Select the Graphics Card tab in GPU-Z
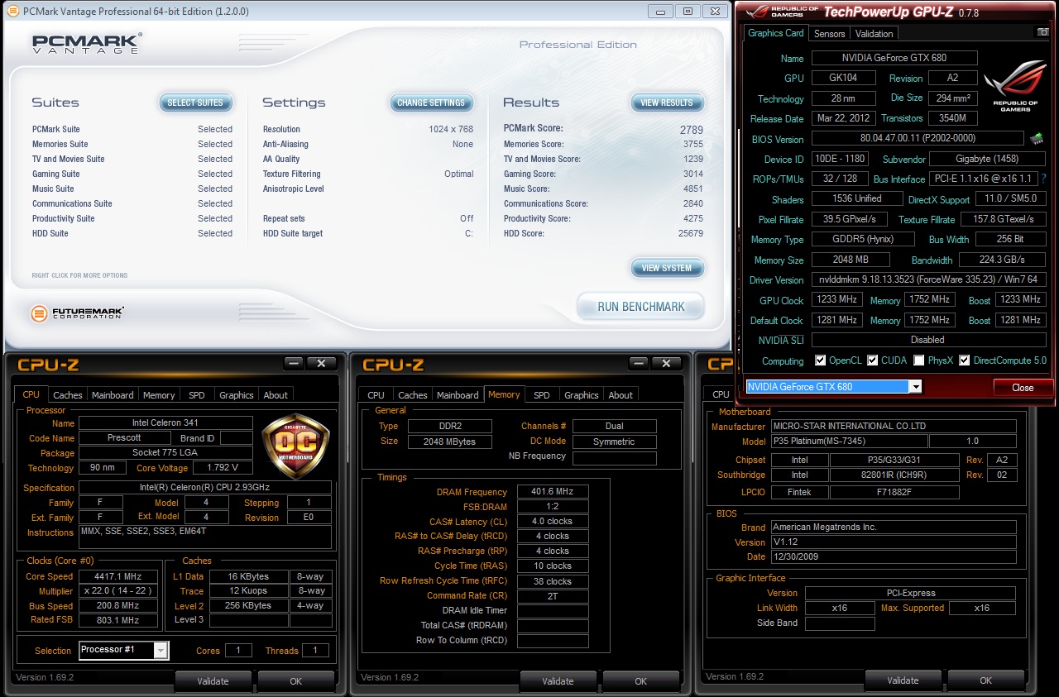 tap(775, 33)
